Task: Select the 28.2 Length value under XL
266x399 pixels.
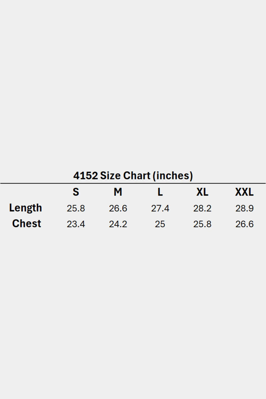Action: click(202, 208)
